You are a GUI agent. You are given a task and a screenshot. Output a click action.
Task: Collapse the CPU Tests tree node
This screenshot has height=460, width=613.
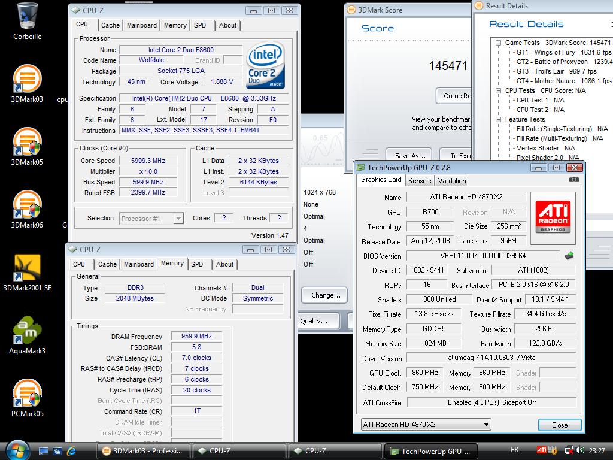[x=499, y=91]
